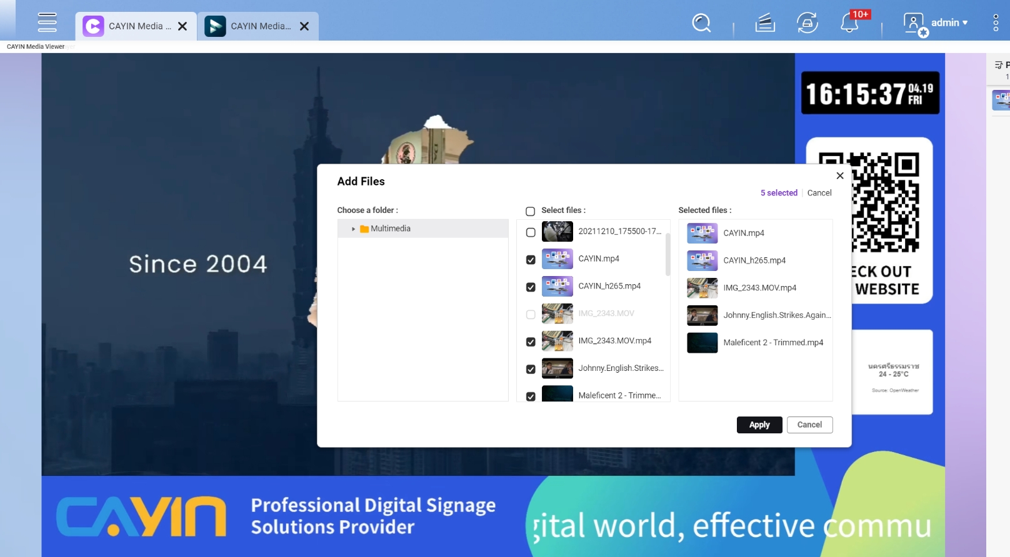Open the background tasks icon
1010x557 pixels.
764,23
